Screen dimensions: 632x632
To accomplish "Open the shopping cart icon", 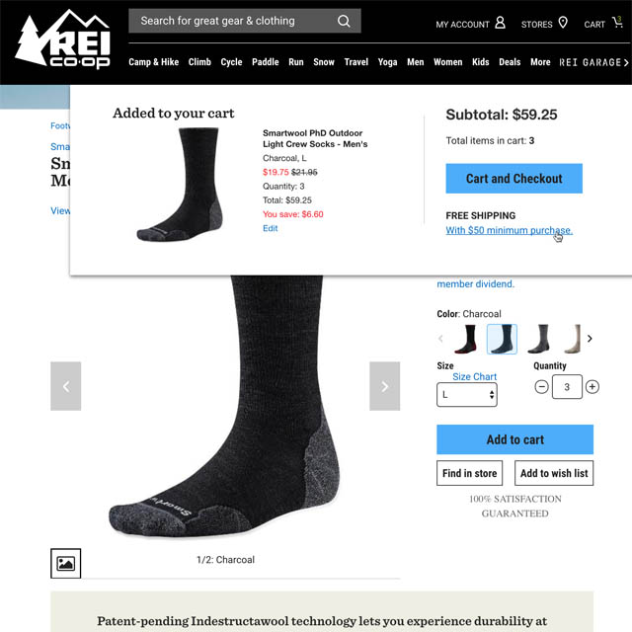I will click(x=617, y=22).
